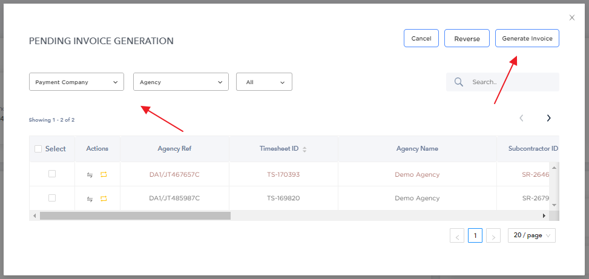Change the 20 / page size selector
The image size is (589, 279).
coord(531,235)
